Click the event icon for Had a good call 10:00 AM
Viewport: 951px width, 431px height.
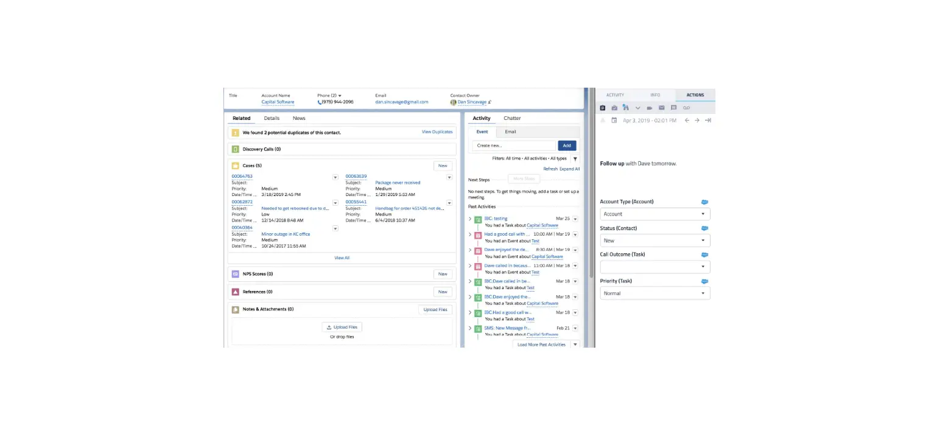[x=478, y=234]
